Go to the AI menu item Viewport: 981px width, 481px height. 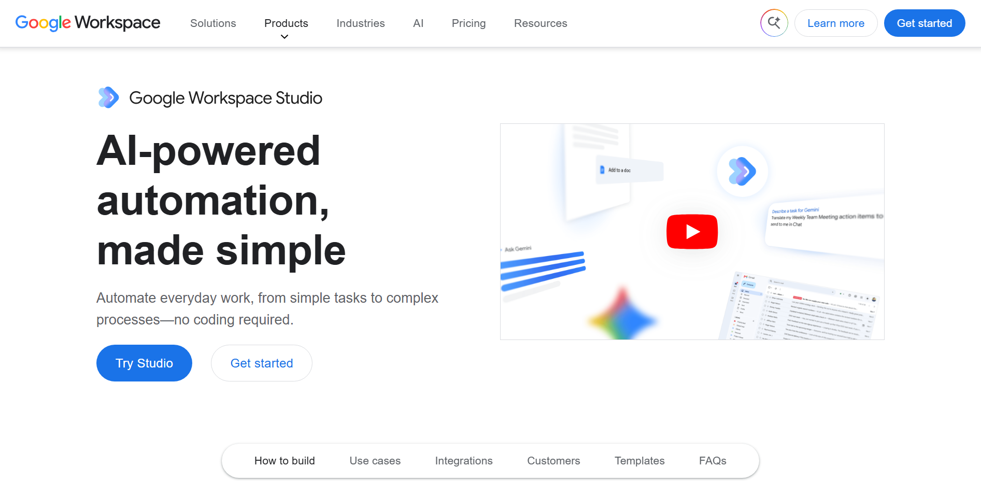point(418,23)
